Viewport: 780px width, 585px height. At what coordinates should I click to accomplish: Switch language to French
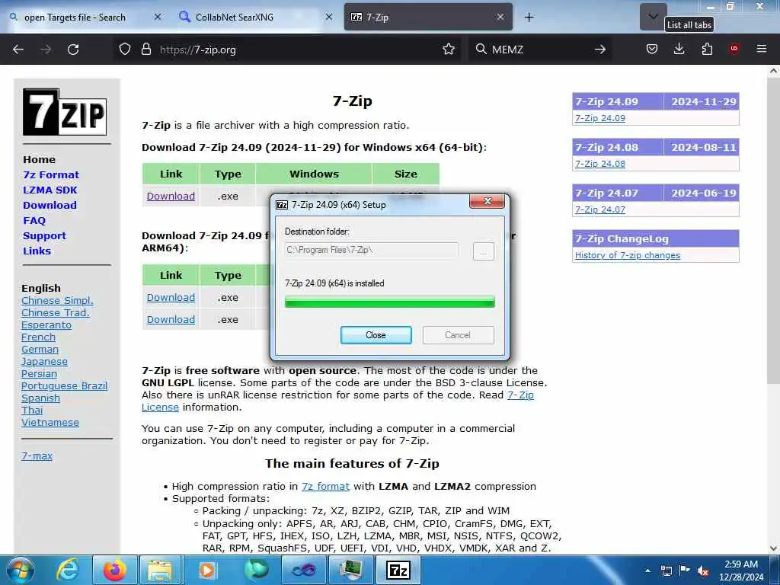(38, 337)
